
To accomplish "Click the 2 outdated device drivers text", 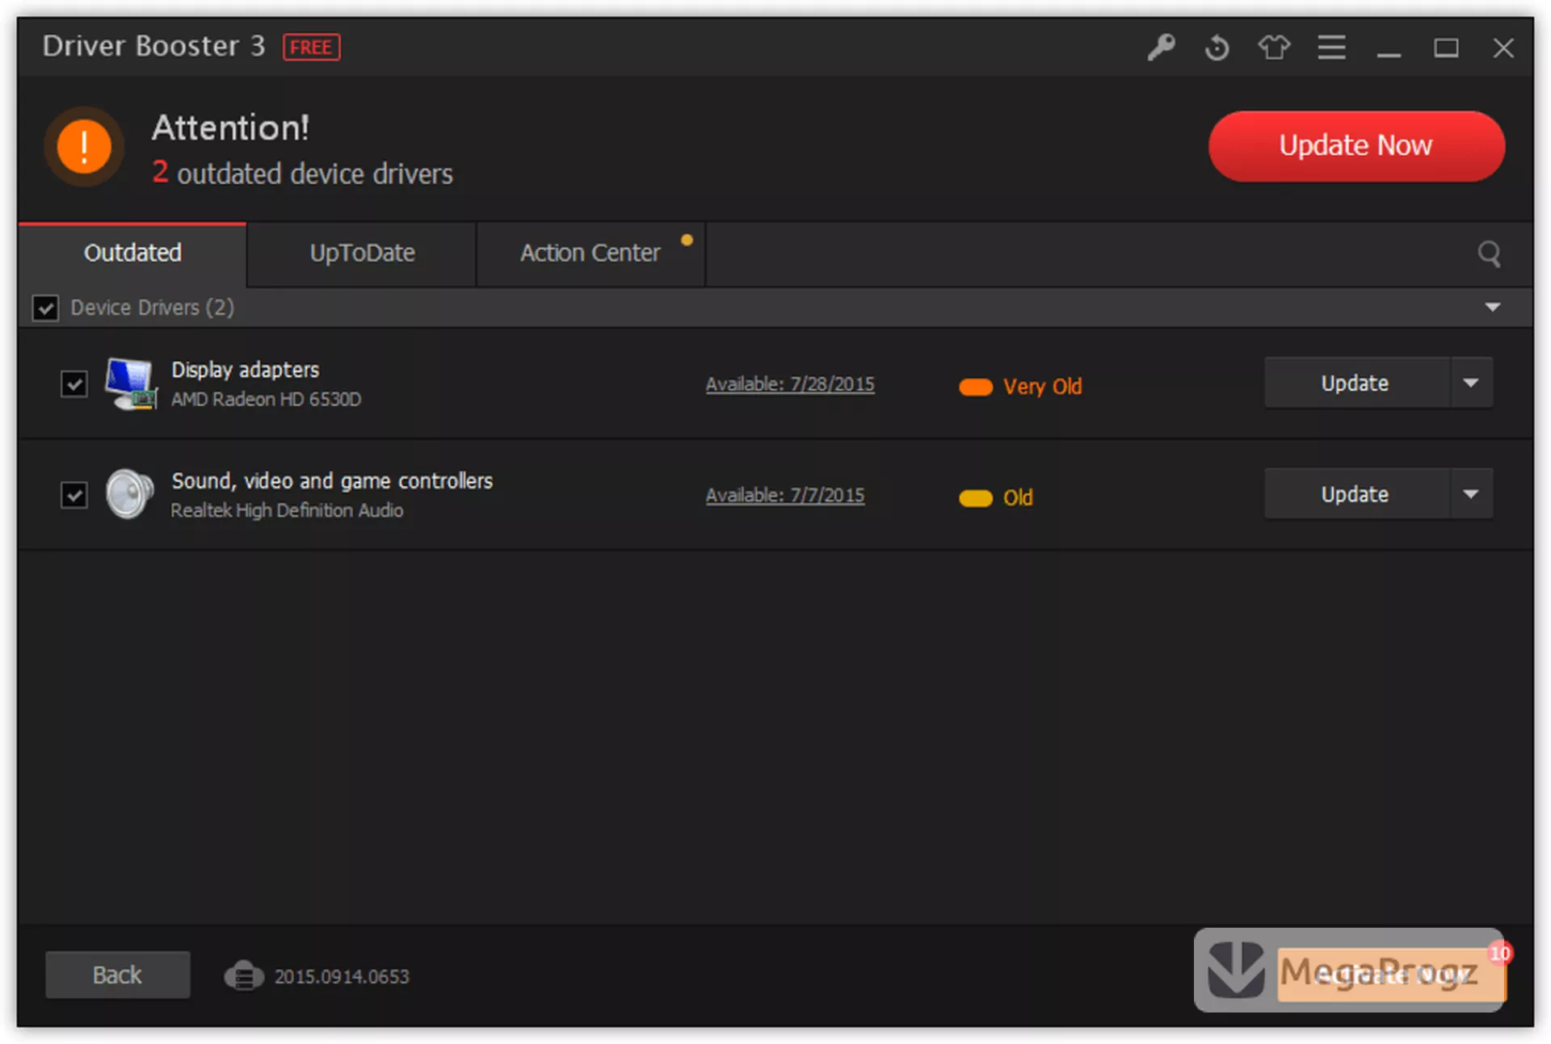I will pos(303,174).
